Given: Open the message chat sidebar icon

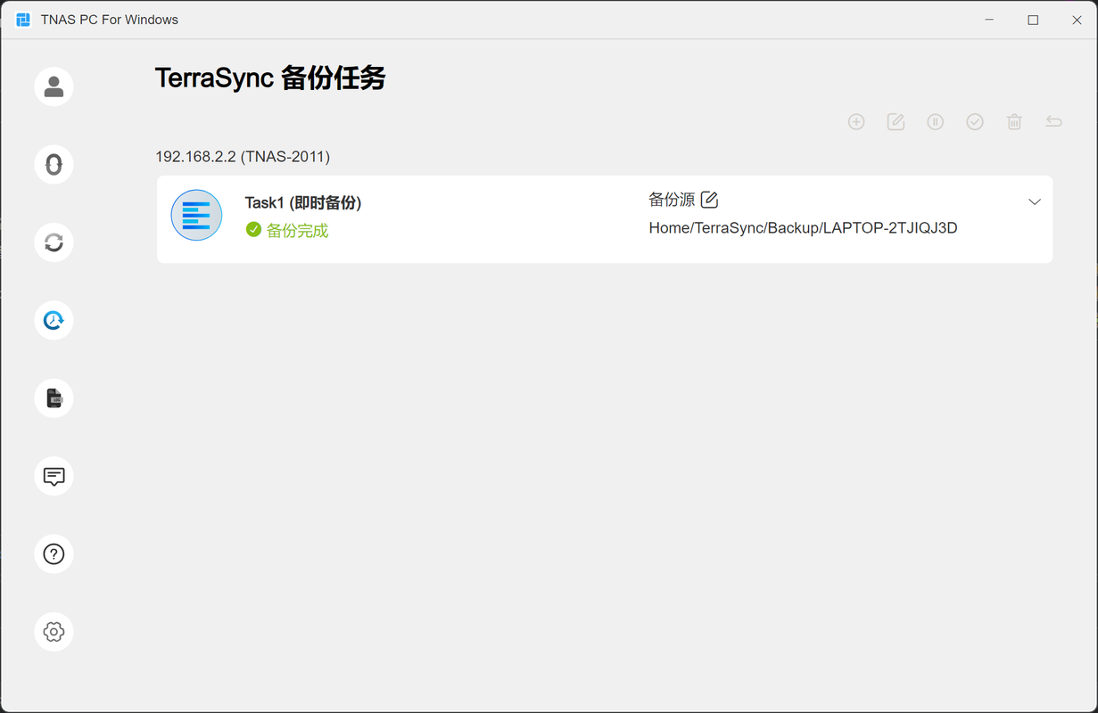Looking at the screenshot, I should coord(54,476).
